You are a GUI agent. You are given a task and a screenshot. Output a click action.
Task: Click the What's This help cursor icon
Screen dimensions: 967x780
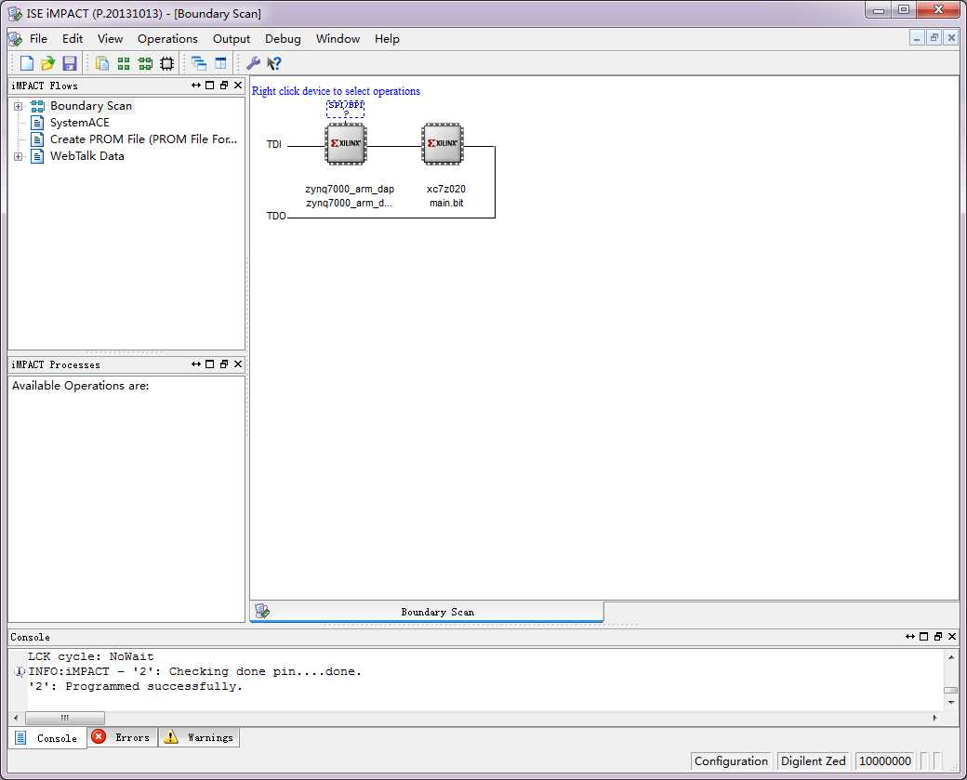coord(273,63)
